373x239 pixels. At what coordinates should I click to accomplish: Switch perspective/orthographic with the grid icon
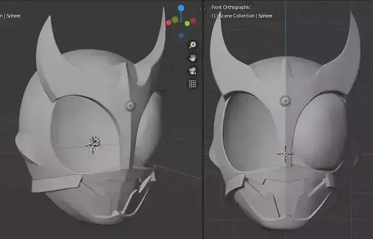click(x=193, y=83)
